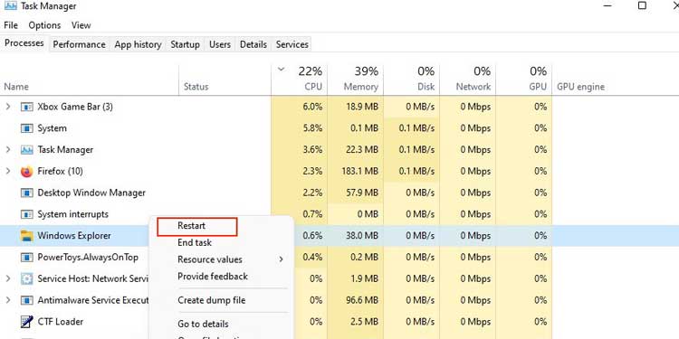Select the Desktop Window Manager row
This screenshot has width=679, height=339.
tap(339, 193)
